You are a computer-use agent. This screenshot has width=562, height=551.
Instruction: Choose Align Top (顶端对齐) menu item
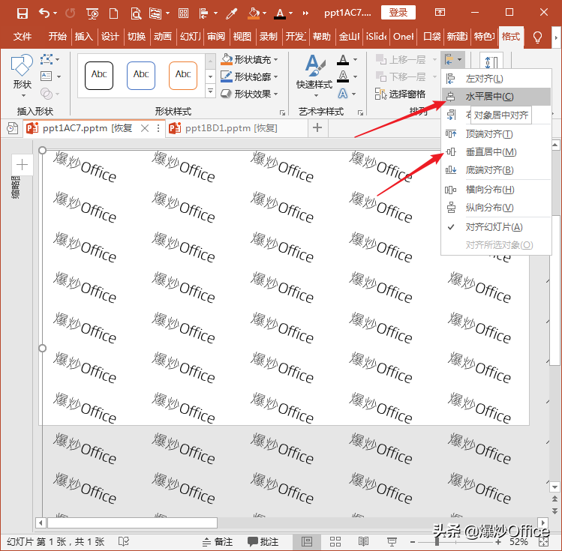(x=496, y=134)
